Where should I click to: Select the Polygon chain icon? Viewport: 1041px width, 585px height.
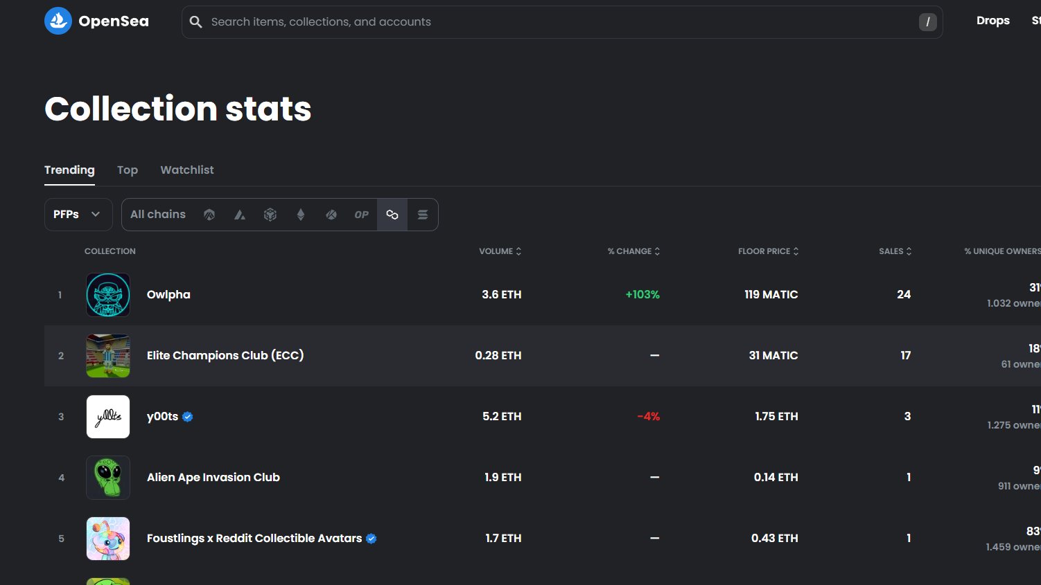click(x=392, y=215)
